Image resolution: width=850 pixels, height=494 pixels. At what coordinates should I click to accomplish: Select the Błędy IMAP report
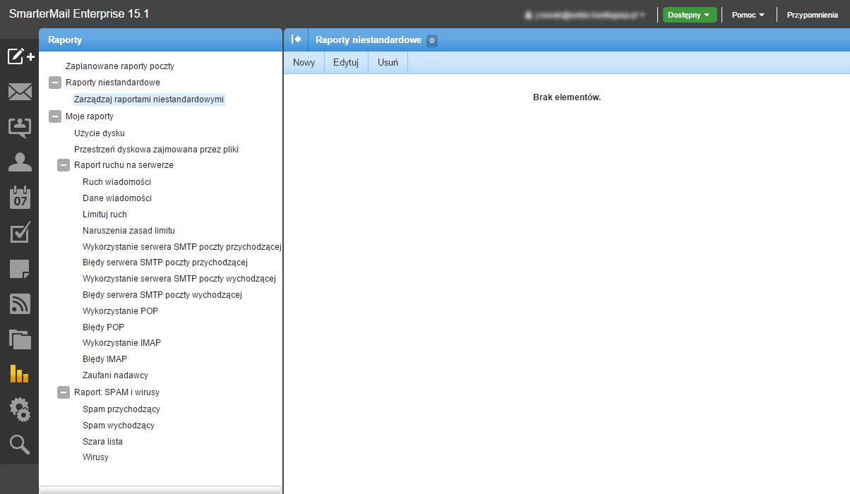pos(105,359)
